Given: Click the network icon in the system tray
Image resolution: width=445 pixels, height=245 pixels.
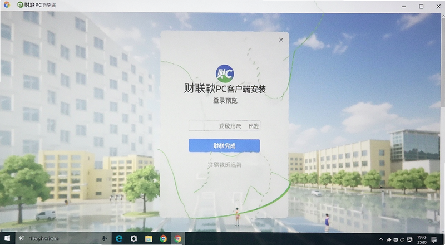Looking at the screenshot, I should [389, 239].
